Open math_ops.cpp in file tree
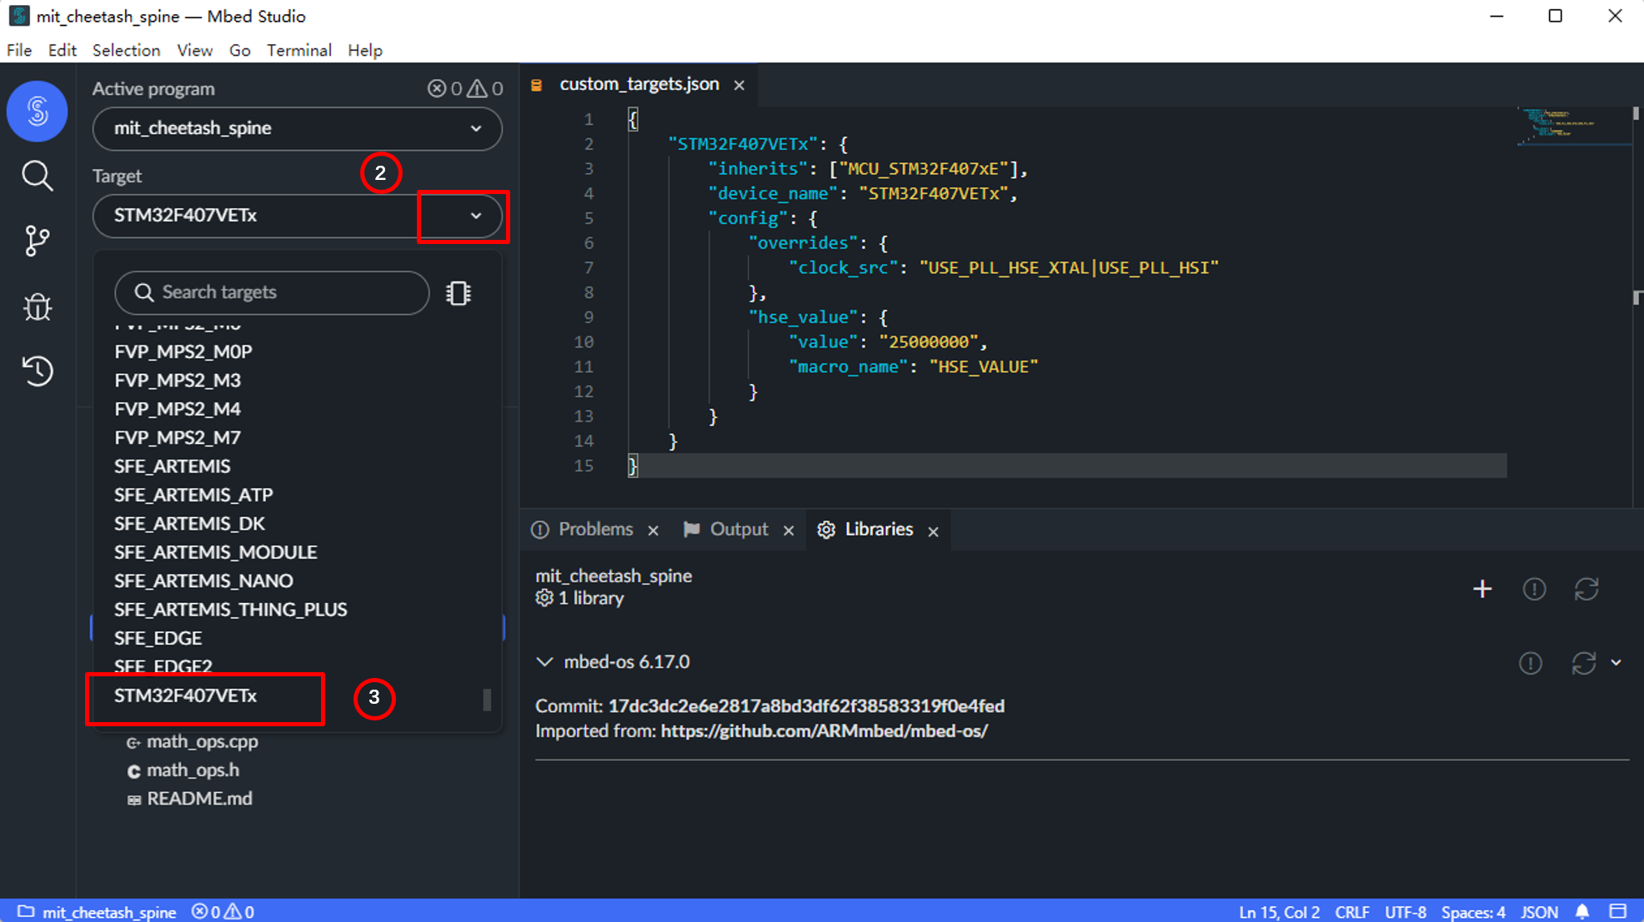 (x=202, y=742)
